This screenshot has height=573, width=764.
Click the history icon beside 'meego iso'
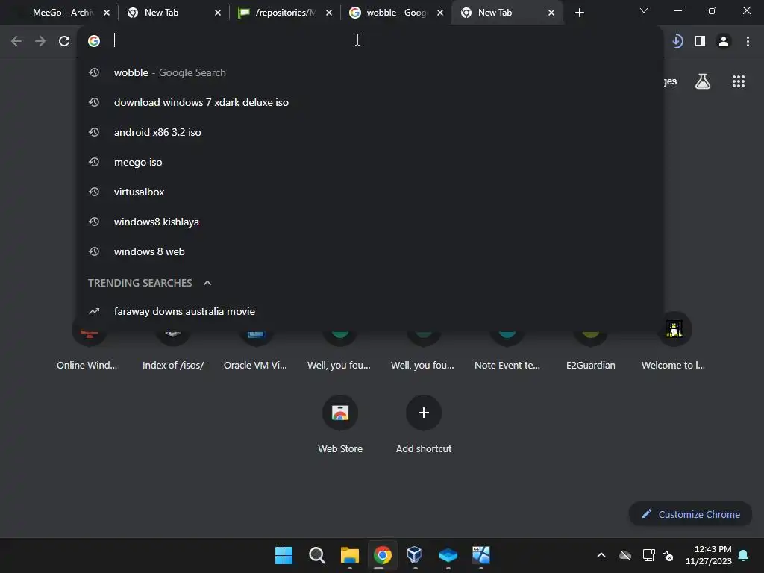[x=94, y=162]
